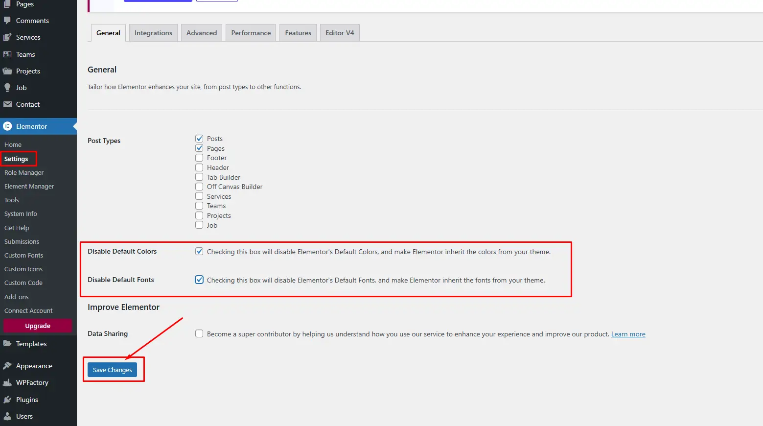This screenshot has width=763, height=426.
Task: Click the Templates folder icon
Action: pos(7,344)
